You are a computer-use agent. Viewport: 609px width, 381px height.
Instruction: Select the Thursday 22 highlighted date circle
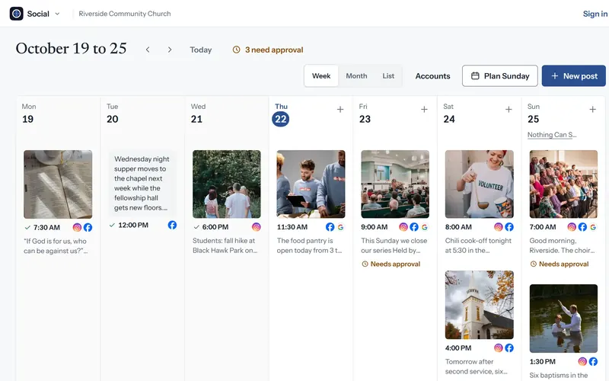point(280,119)
